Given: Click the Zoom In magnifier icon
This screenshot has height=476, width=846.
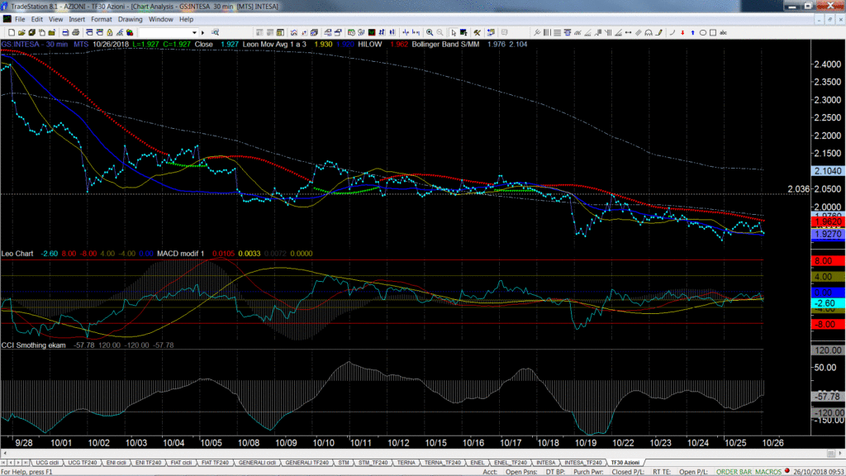Looking at the screenshot, I should point(430,33).
